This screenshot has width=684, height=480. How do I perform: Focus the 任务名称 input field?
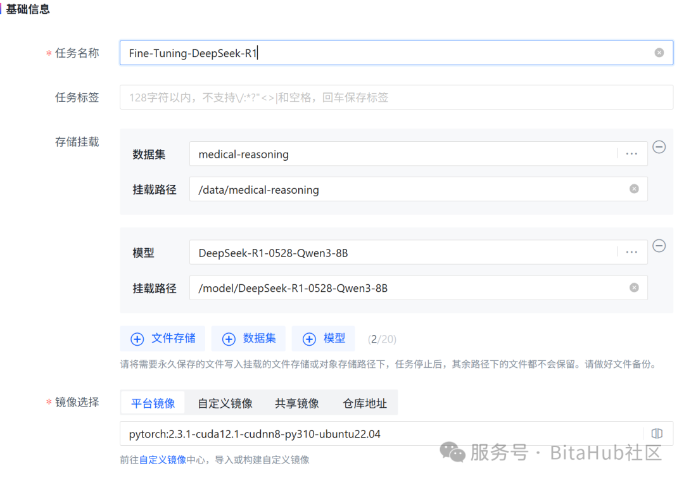pyautogui.click(x=396, y=53)
